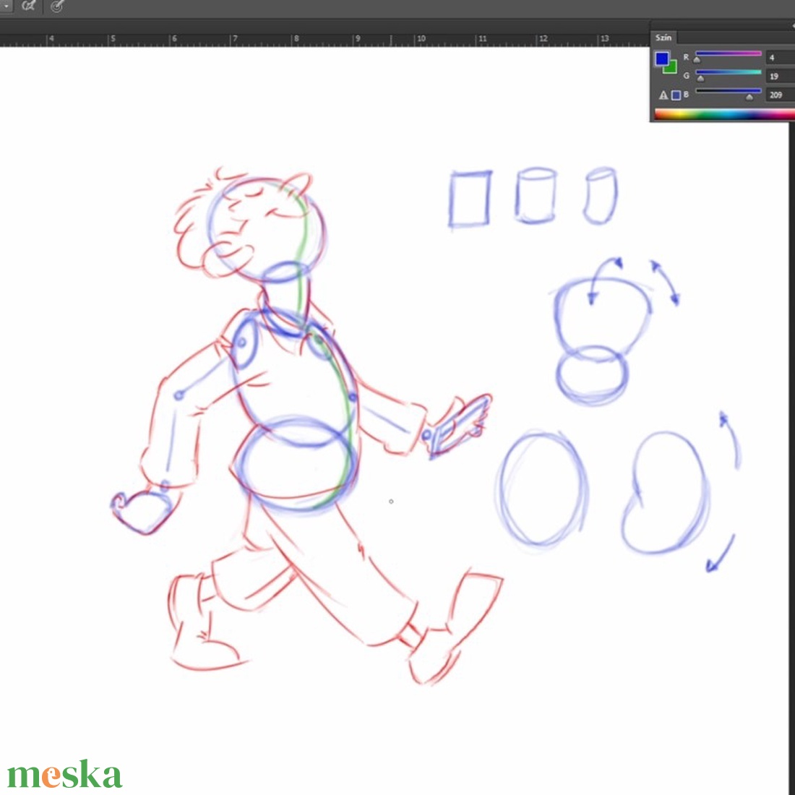Open the dropdown arrow left of airbrush icon
Screen dimensions: 795x795
click(x=6, y=6)
